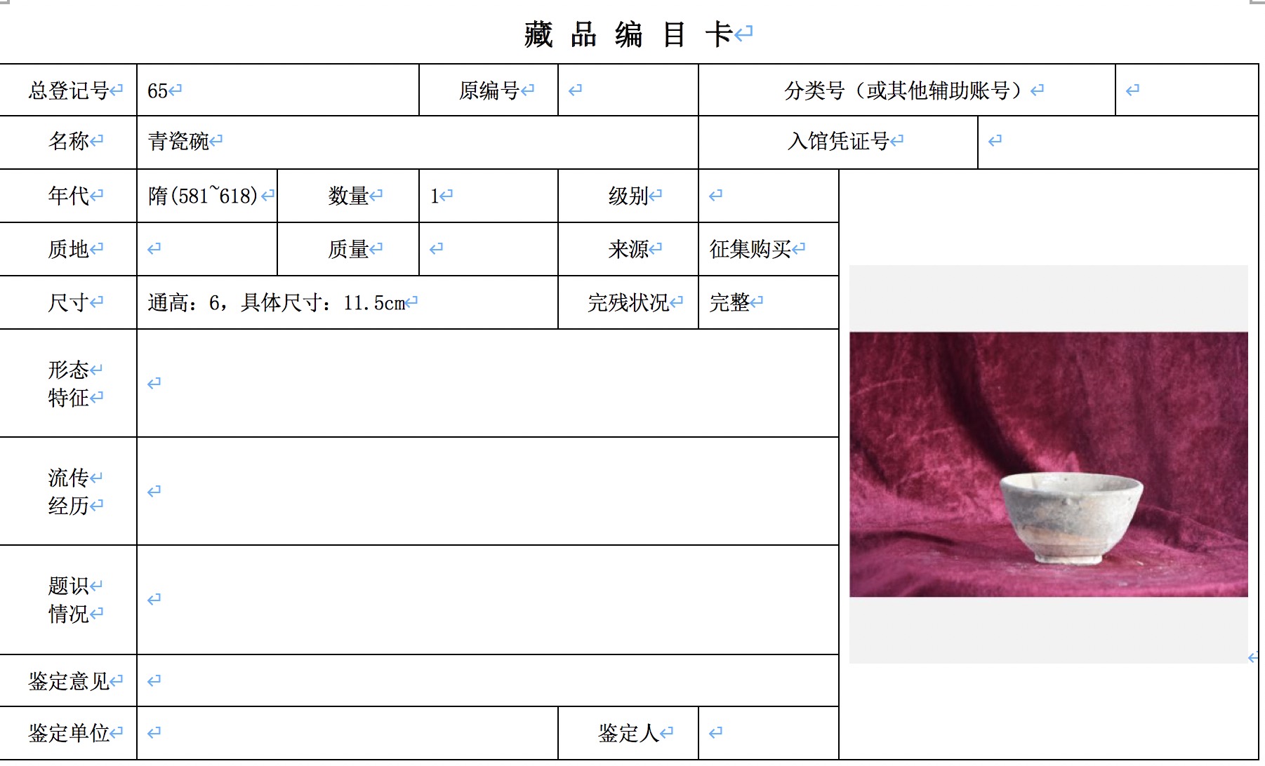1265x766 pixels.
Task: Click the empty 形态特征 content cell
Action: (x=488, y=383)
